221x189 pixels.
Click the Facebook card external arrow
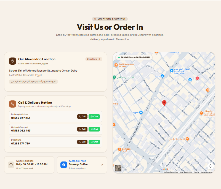[102, 165]
